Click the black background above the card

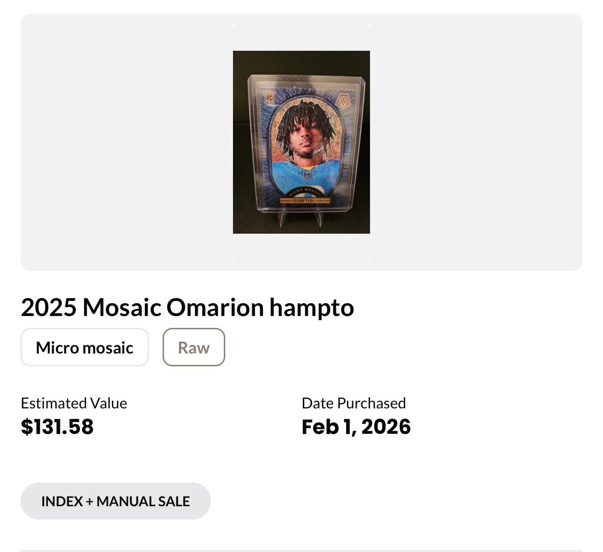(301, 62)
